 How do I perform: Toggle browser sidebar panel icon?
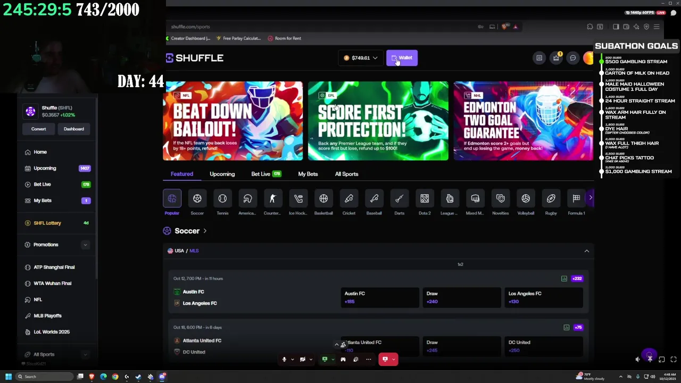pos(616,27)
